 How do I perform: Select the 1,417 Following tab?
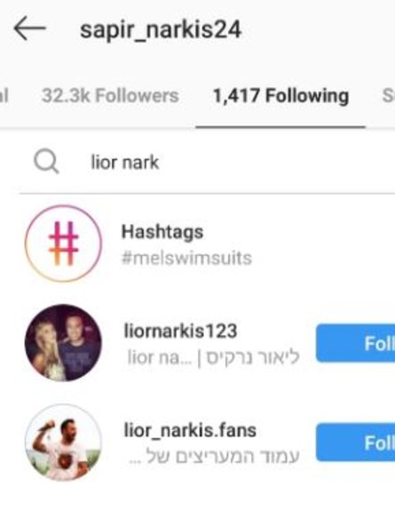pos(280,96)
